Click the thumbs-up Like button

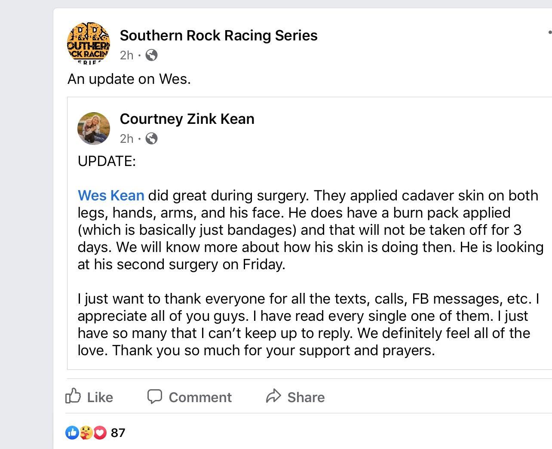point(89,397)
